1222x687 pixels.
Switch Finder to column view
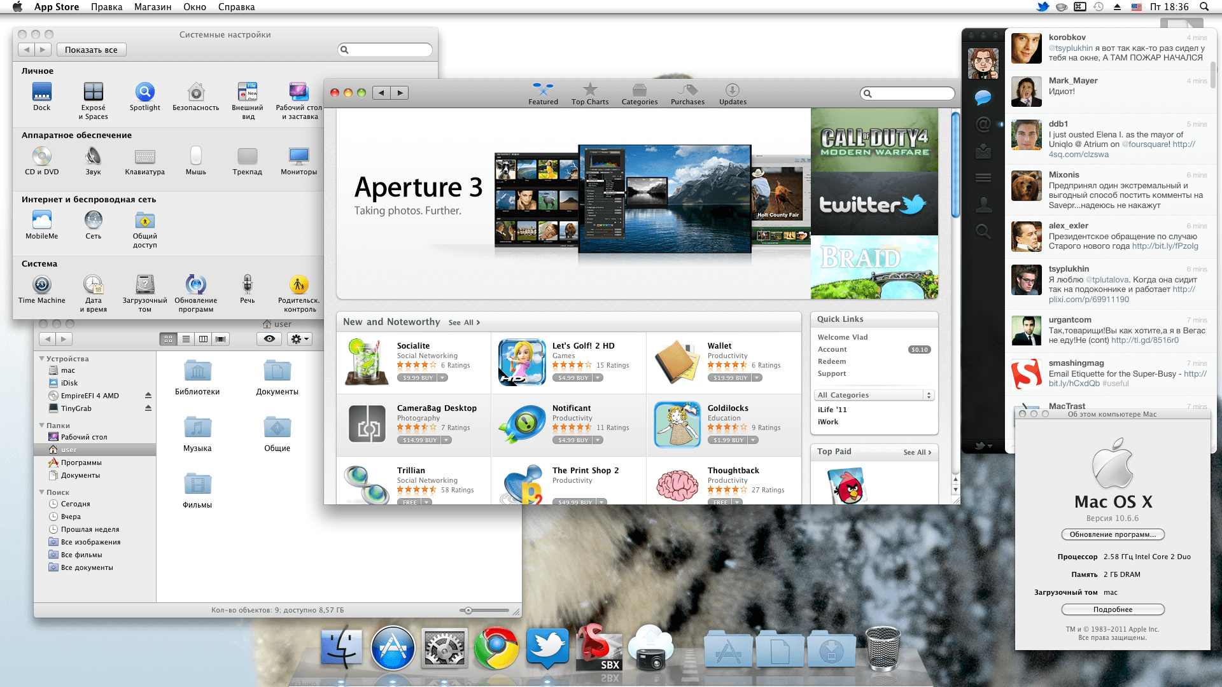coord(203,339)
